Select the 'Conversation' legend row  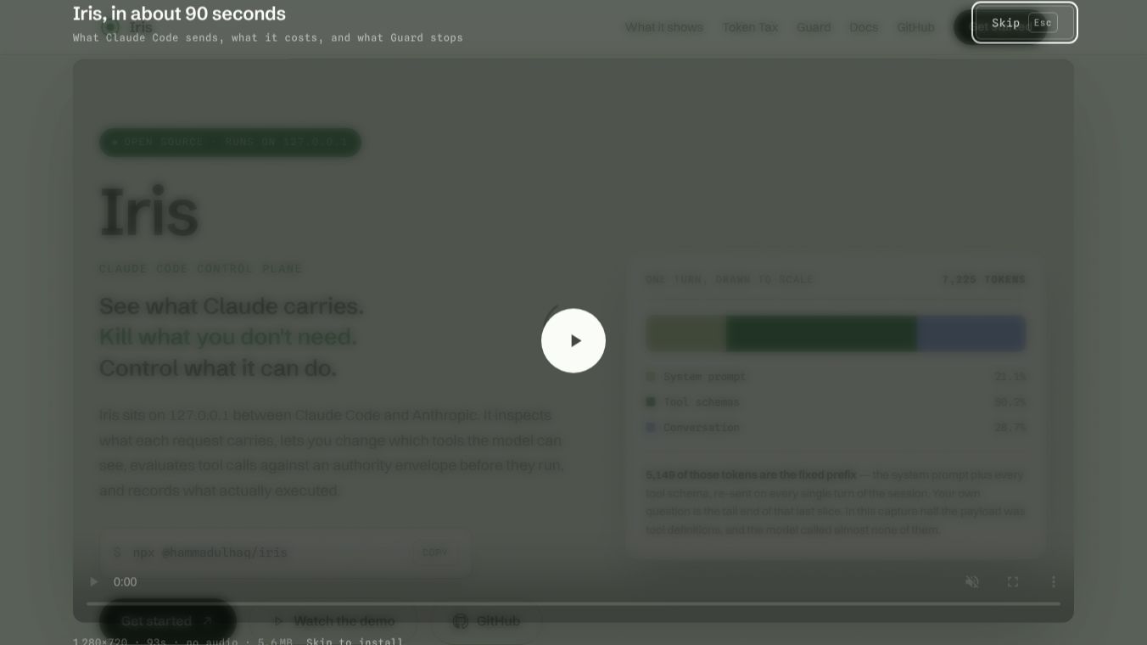pos(836,428)
